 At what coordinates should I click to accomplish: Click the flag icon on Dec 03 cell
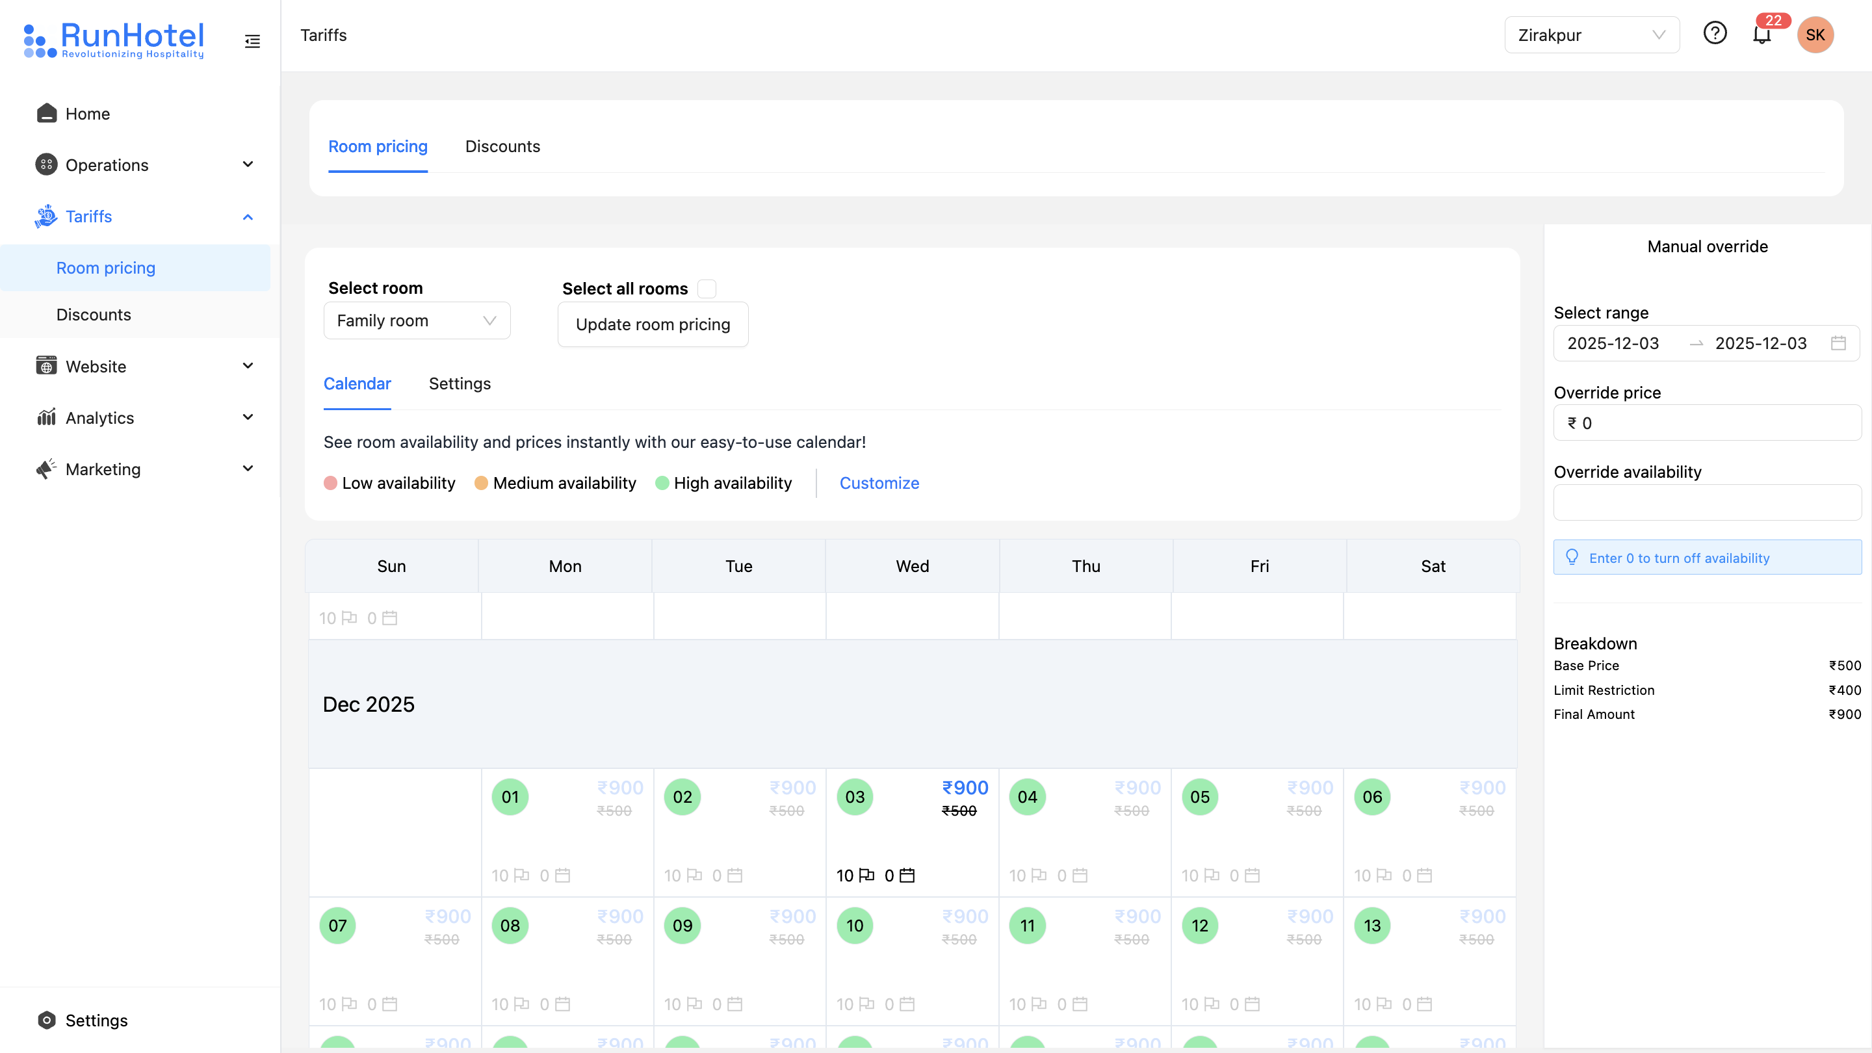pos(866,875)
